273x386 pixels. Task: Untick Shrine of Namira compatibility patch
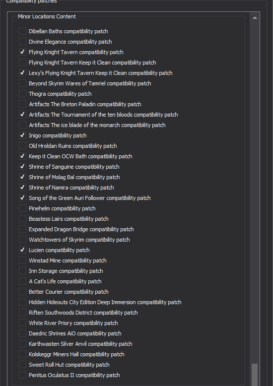[22, 188]
